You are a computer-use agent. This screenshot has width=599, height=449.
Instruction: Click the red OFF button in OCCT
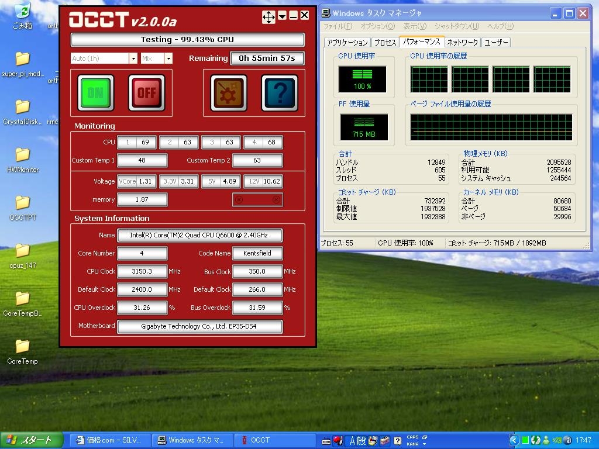tap(147, 93)
